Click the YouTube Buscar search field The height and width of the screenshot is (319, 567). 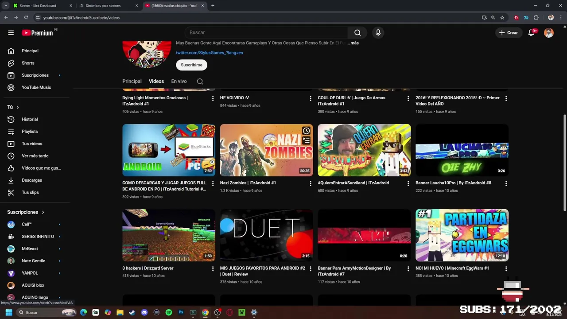pos(266,32)
